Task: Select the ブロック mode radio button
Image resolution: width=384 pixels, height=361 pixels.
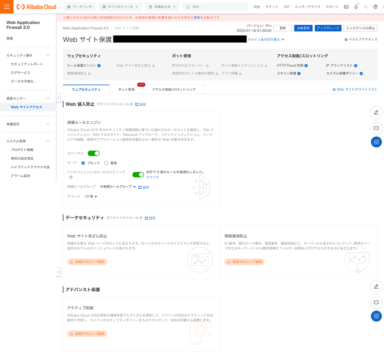Action: coord(83,163)
